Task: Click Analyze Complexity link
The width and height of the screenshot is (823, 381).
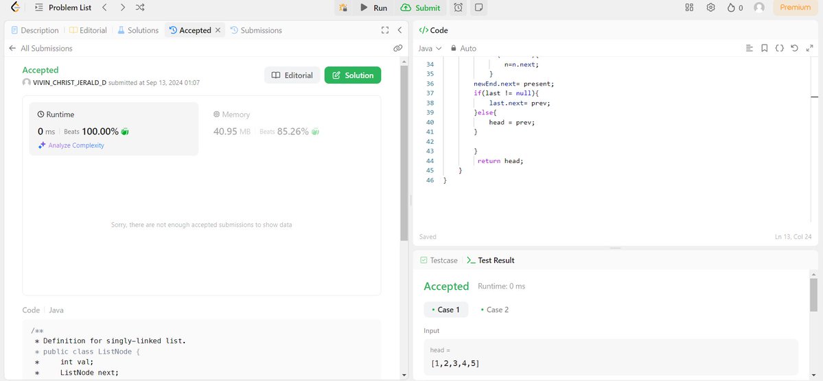Action: (71, 145)
